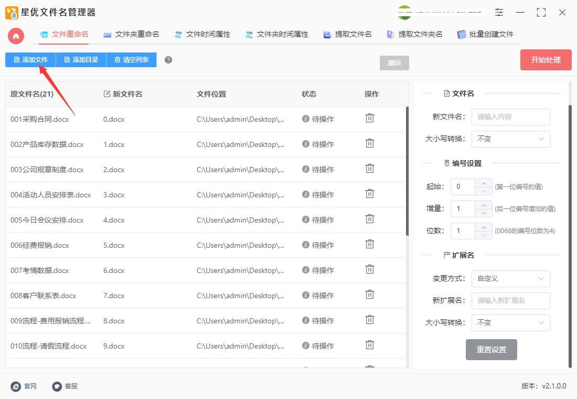Delete the 001采购合同.docx row
Image resolution: width=577 pixels, height=399 pixels.
(x=369, y=118)
